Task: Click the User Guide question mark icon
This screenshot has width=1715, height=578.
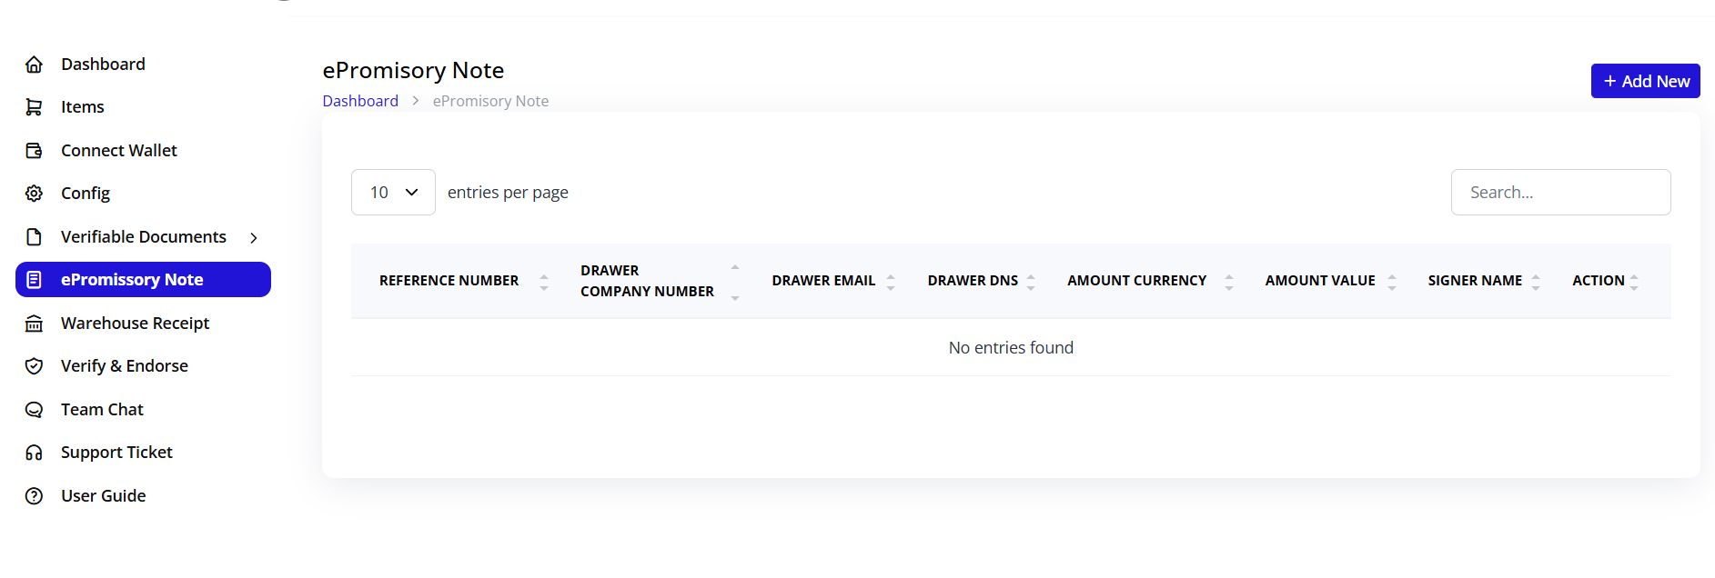Action: 34,496
